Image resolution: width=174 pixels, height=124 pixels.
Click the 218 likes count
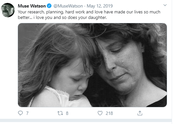click(109, 113)
